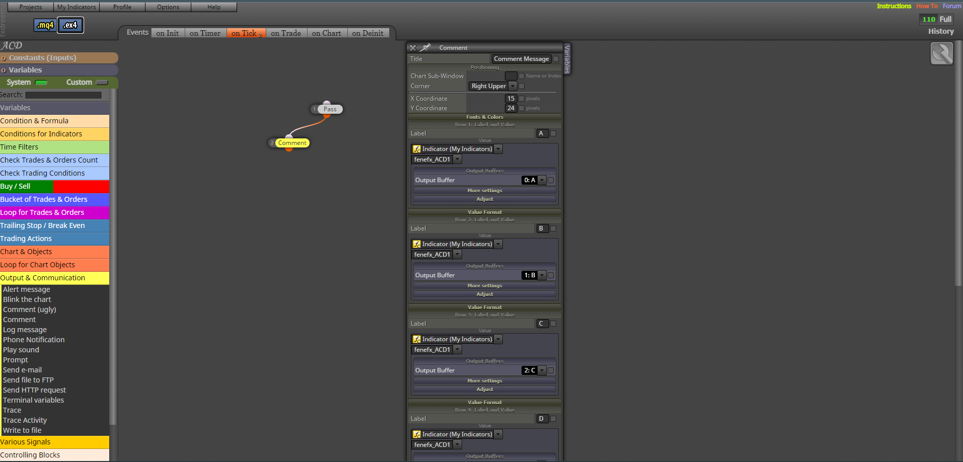Viewport: 963px width, 462px height.
Task: Pin the Comment properties panel
Action: (425, 48)
